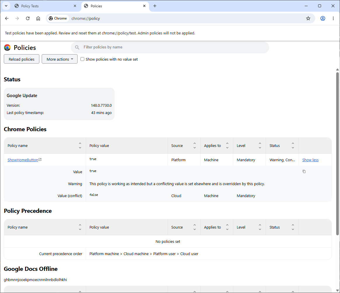
Task: Sort Policy Precedence by Level column
Action: click(260, 227)
